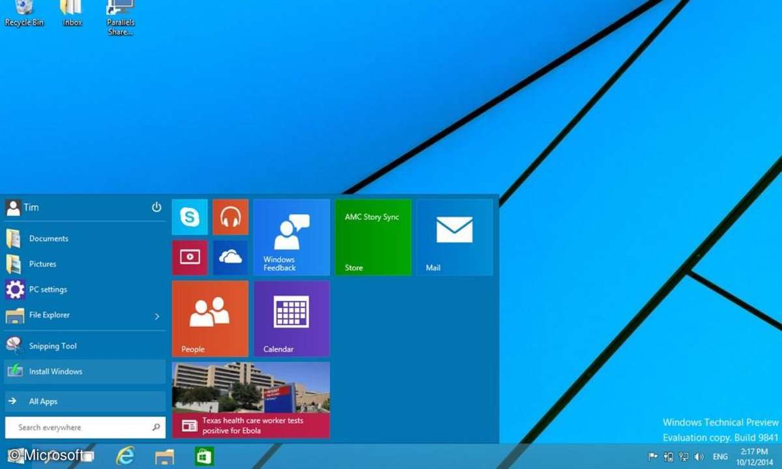This screenshot has width=782, height=469.
Task: Click the power battery tray icon
Action: [x=669, y=457]
